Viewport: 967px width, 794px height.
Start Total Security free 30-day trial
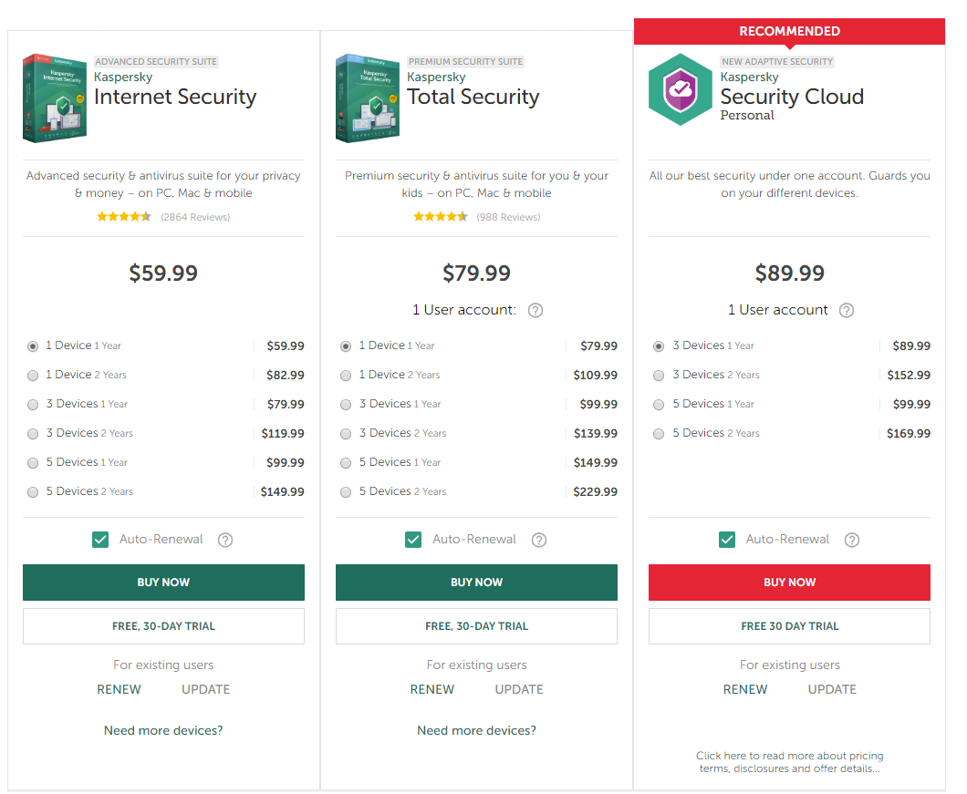[x=476, y=626]
